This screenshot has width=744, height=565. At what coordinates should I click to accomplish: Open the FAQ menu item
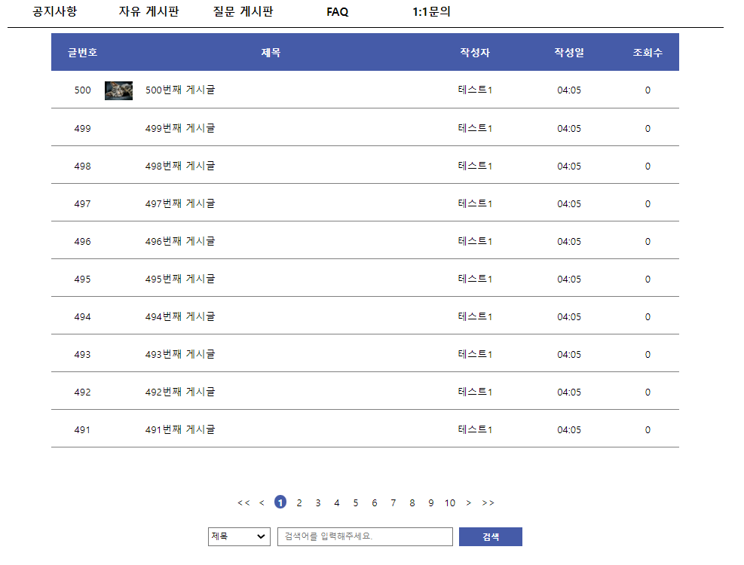coord(338,12)
